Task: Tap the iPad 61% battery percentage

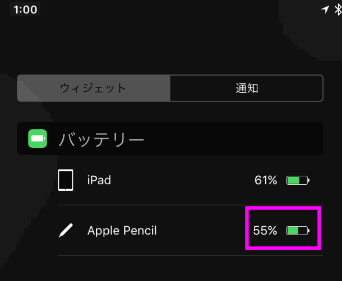Action: [266, 180]
